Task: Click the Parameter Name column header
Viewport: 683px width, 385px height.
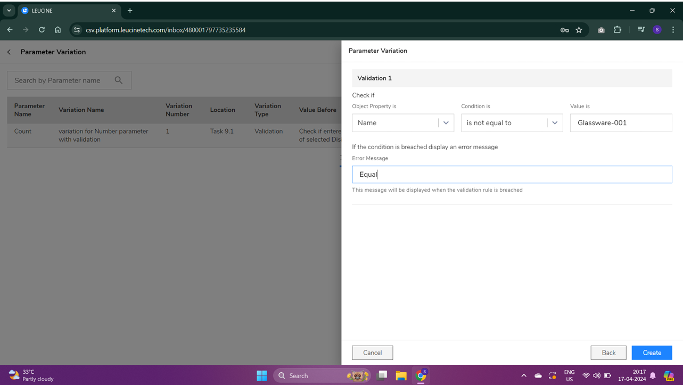Action: [x=30, y=110]
